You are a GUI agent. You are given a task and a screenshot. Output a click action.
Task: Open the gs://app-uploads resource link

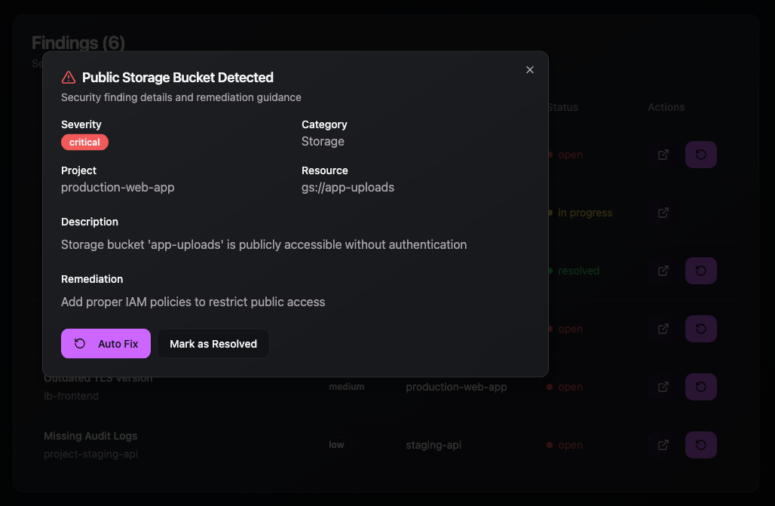coord(348,187)
